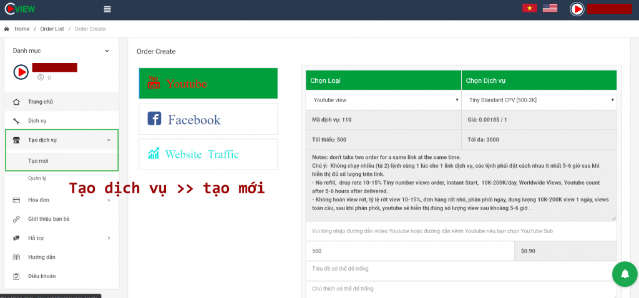Open the green notification bell button
Viewport: 639px width, 298px height.
[625, 274]
